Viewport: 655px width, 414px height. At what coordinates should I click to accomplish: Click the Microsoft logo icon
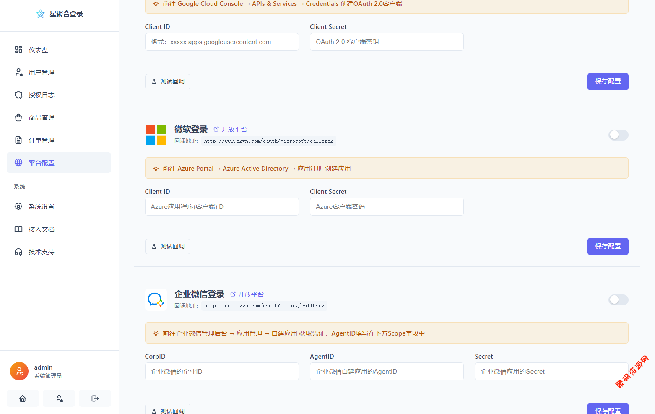pos(156,135)
